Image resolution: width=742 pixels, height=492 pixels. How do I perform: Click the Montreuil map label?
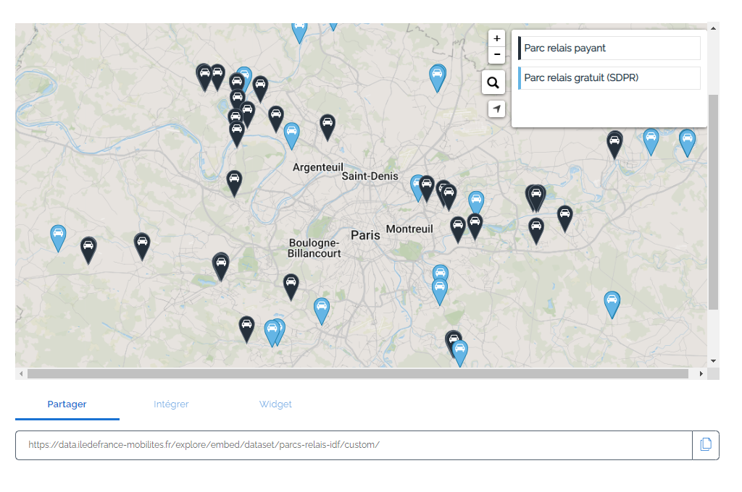pos(409,229)
